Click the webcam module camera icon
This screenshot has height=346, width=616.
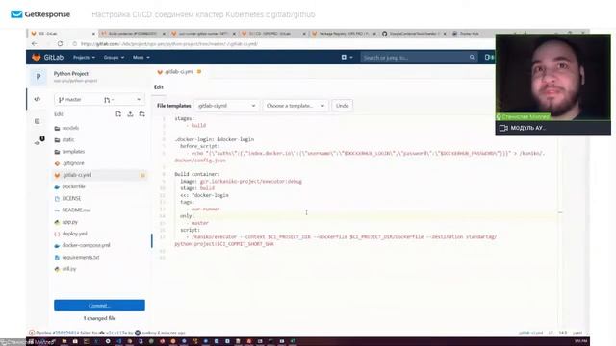(x=503, y=128)
